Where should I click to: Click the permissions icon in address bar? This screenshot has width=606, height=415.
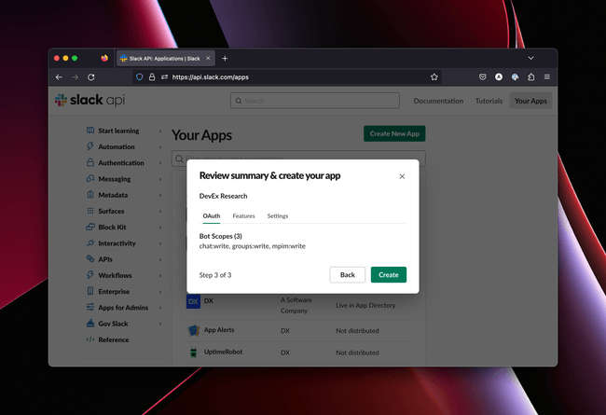(164, 77)
